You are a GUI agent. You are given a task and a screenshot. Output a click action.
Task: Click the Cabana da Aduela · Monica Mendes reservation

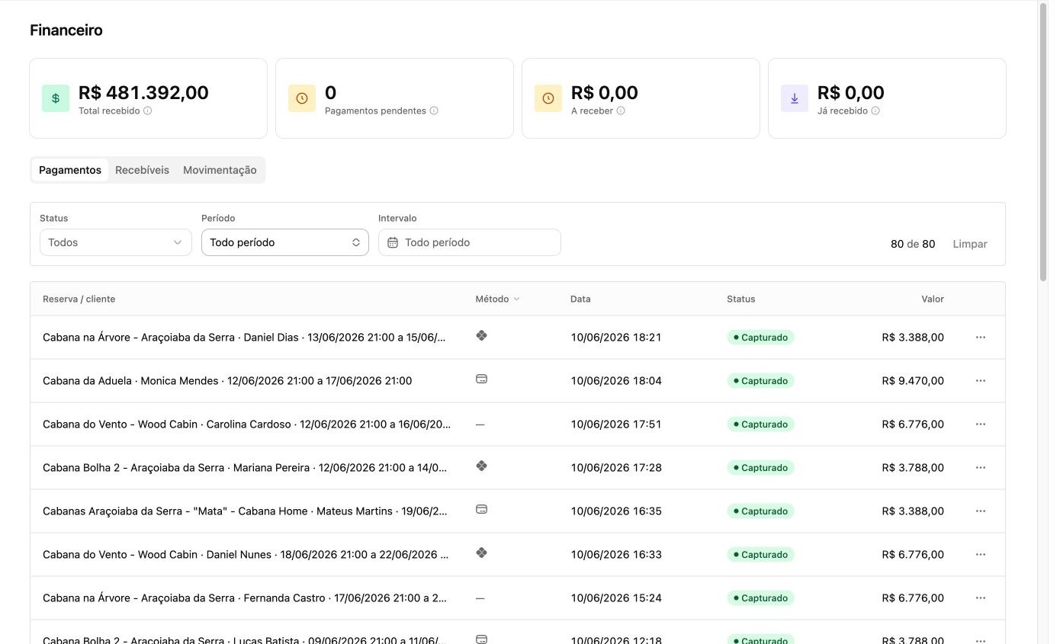tap(227, 380)
